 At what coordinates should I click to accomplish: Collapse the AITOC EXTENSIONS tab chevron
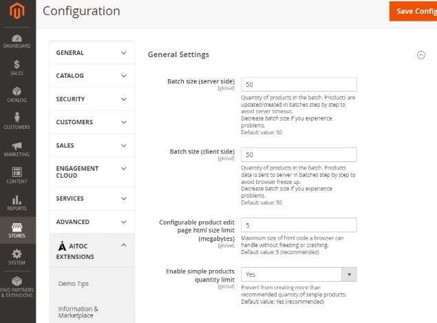(x=124, y=245)
